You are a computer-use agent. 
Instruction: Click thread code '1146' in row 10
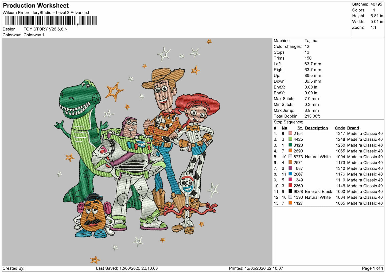click(341, 186)
